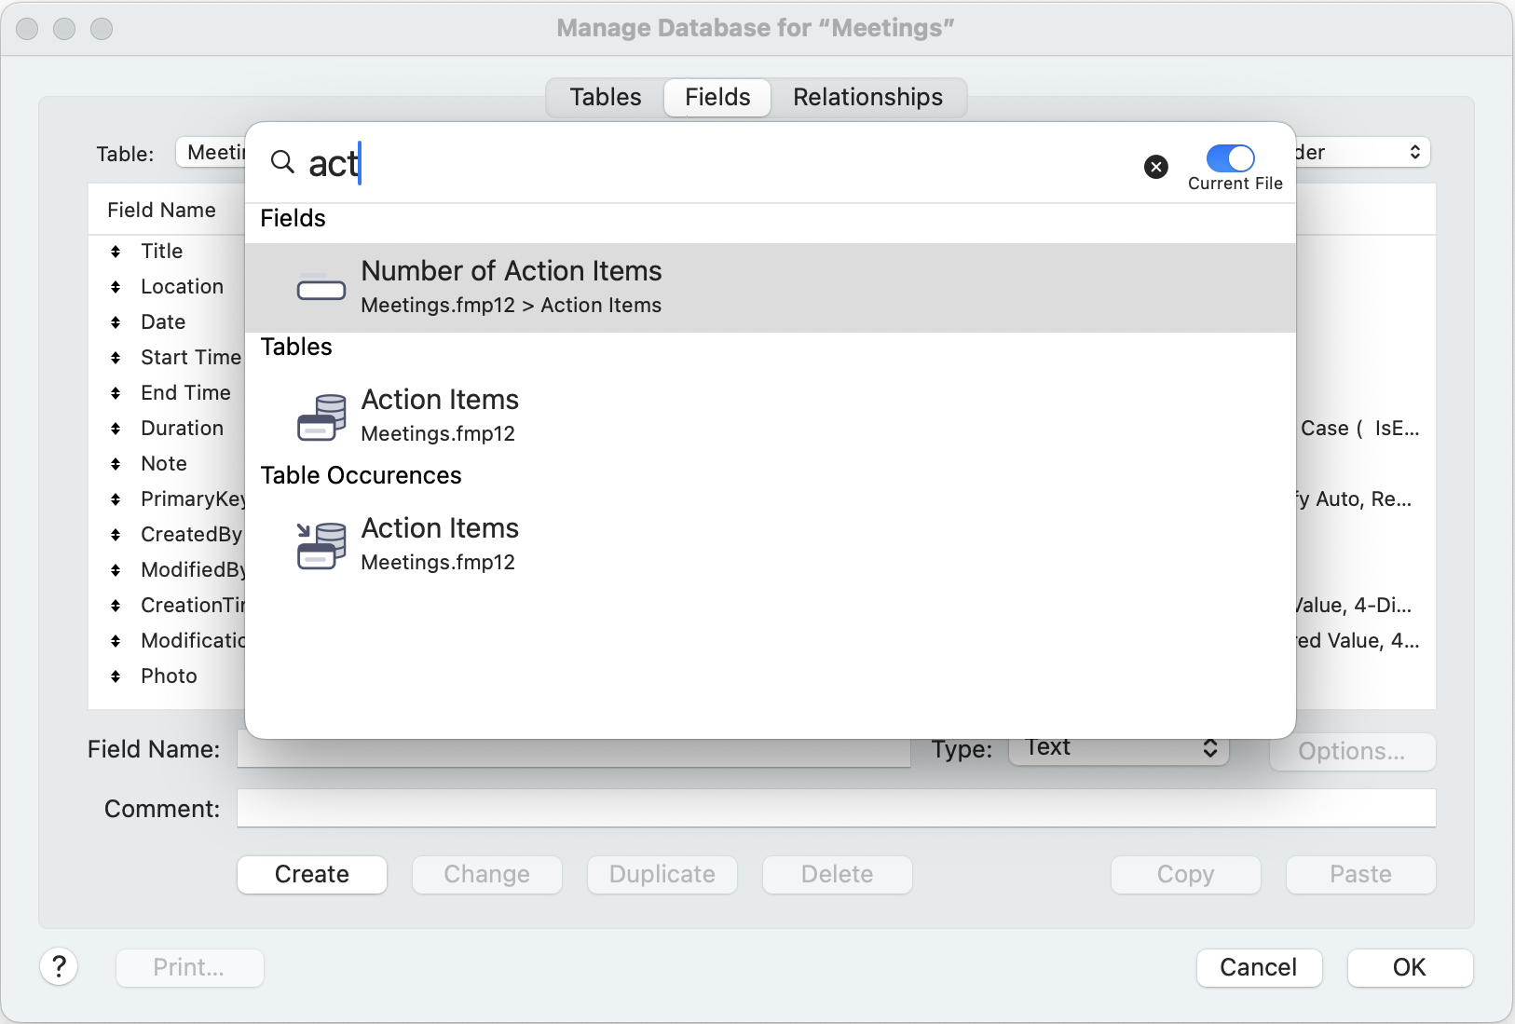Open the help question mark icon

[59, 966]
